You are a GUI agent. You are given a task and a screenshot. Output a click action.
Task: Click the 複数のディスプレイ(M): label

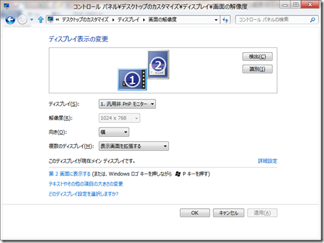click(71, 146)
